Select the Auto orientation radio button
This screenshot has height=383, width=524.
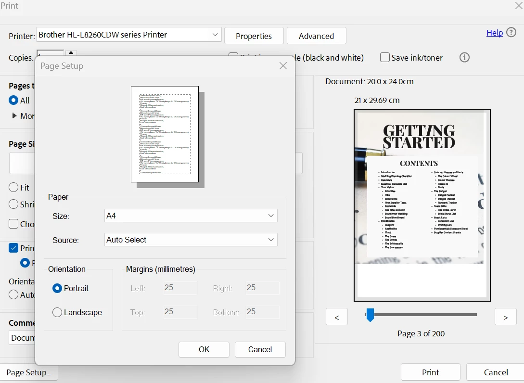click(x=13, y=294)
